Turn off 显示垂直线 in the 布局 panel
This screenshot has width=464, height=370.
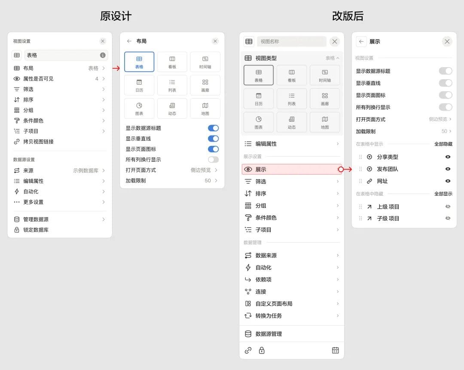pos(213,139)
